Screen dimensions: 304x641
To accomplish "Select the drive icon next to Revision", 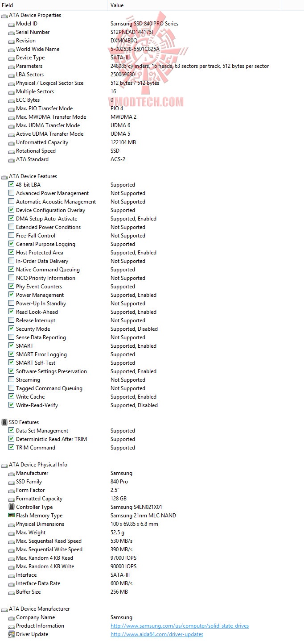I will click(12, 41).
